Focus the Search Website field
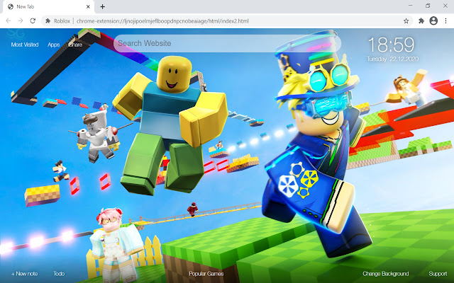Image resolution: width=454 pixels, height=283 pixels. click(227, 43)
